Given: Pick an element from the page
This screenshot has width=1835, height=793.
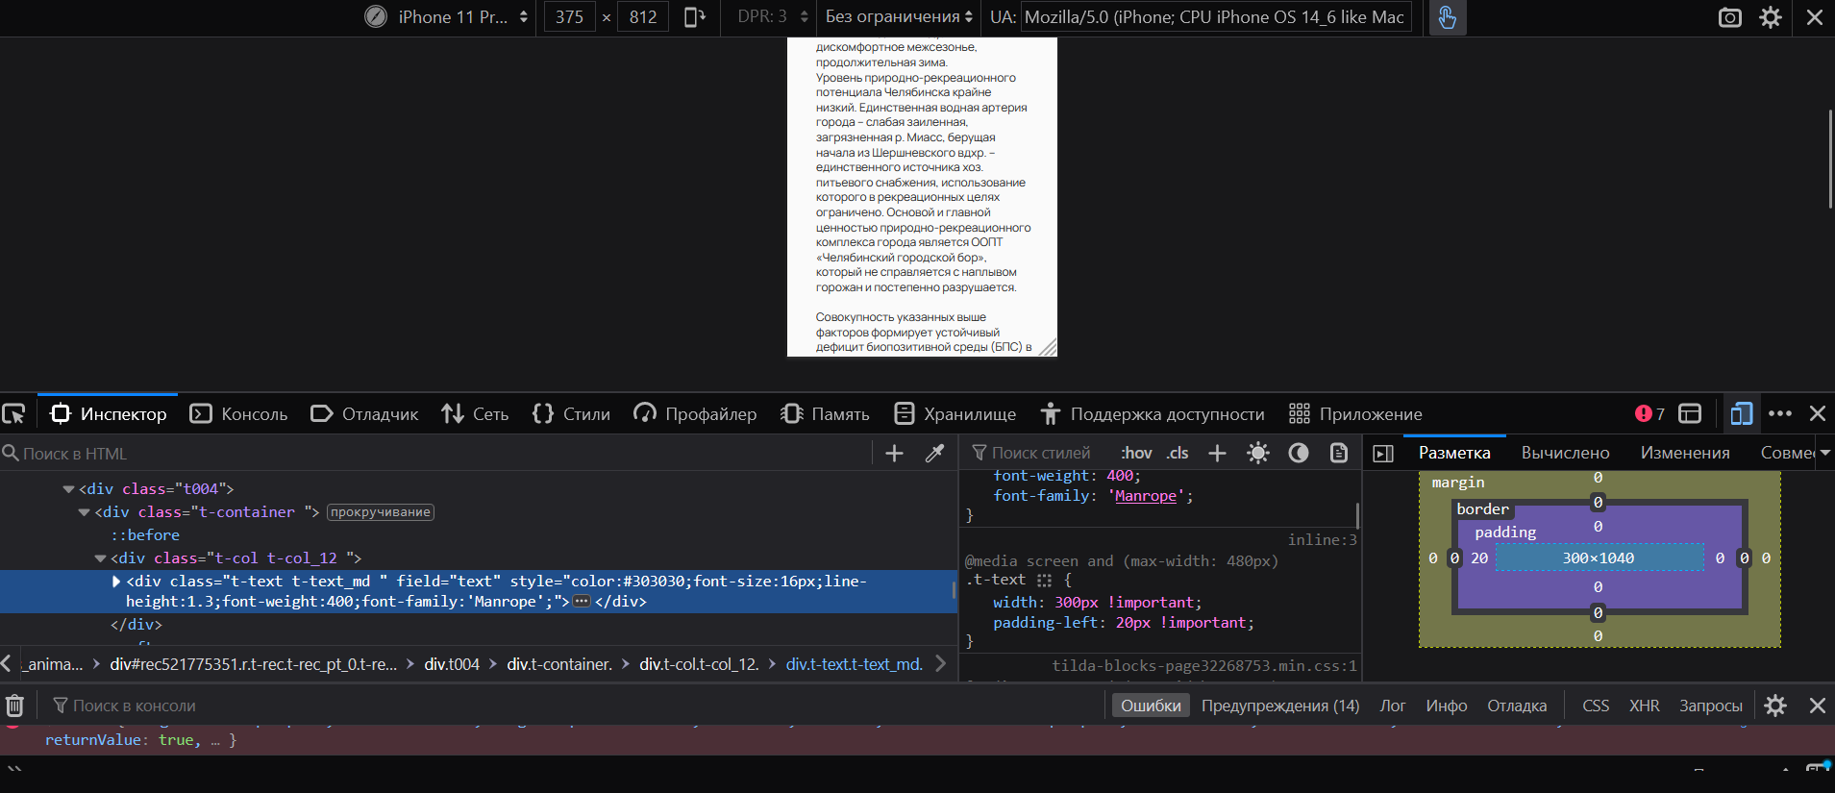Looking at the screenshot, I should pyautogui.click(x=14, y=414).
